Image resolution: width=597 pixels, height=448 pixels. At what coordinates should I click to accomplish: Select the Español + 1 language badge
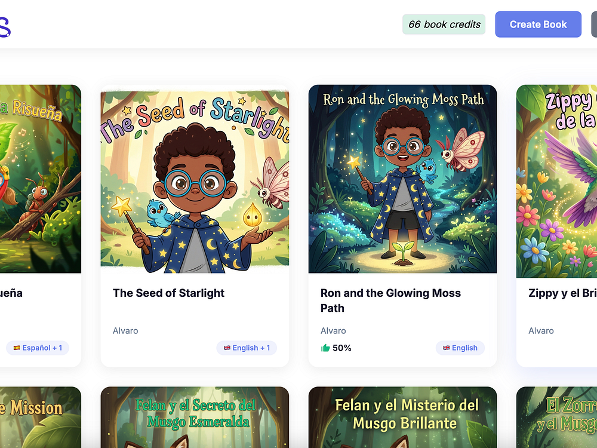(37, 348)
